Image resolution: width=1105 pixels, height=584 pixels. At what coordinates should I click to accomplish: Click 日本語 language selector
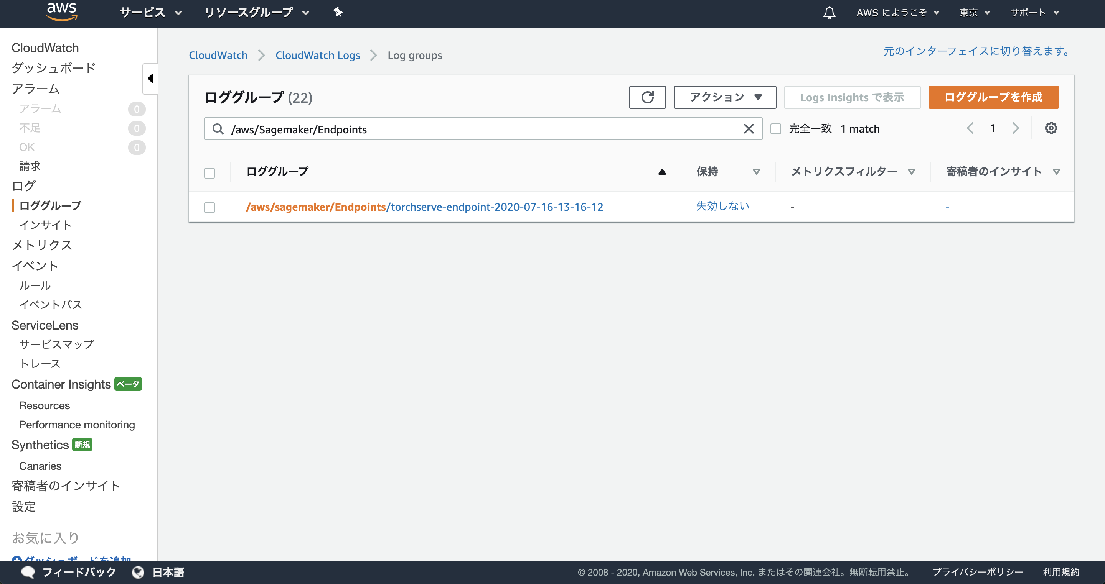168,572
